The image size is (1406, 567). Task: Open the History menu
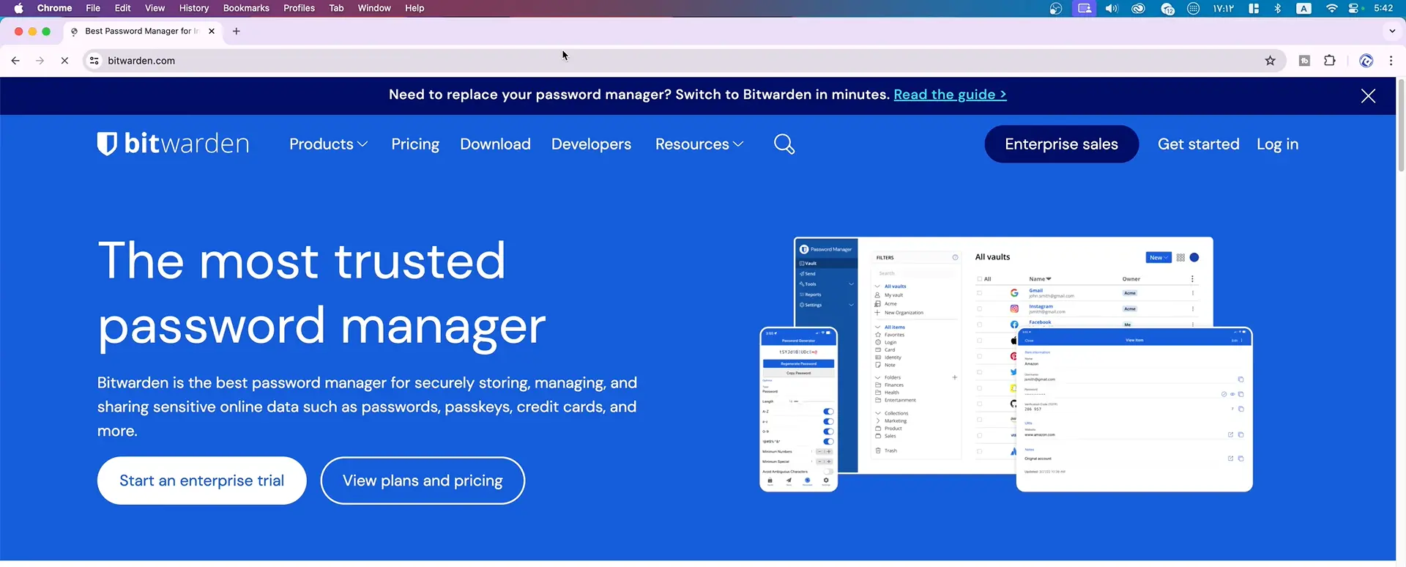194,8
